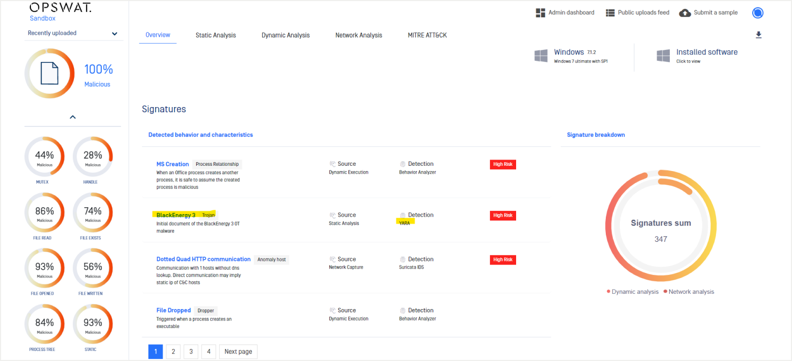The height and width of the screenshot is (361, 792).
Task: Collapse the sidebar stats with up chevron
Action: point(73,117)
